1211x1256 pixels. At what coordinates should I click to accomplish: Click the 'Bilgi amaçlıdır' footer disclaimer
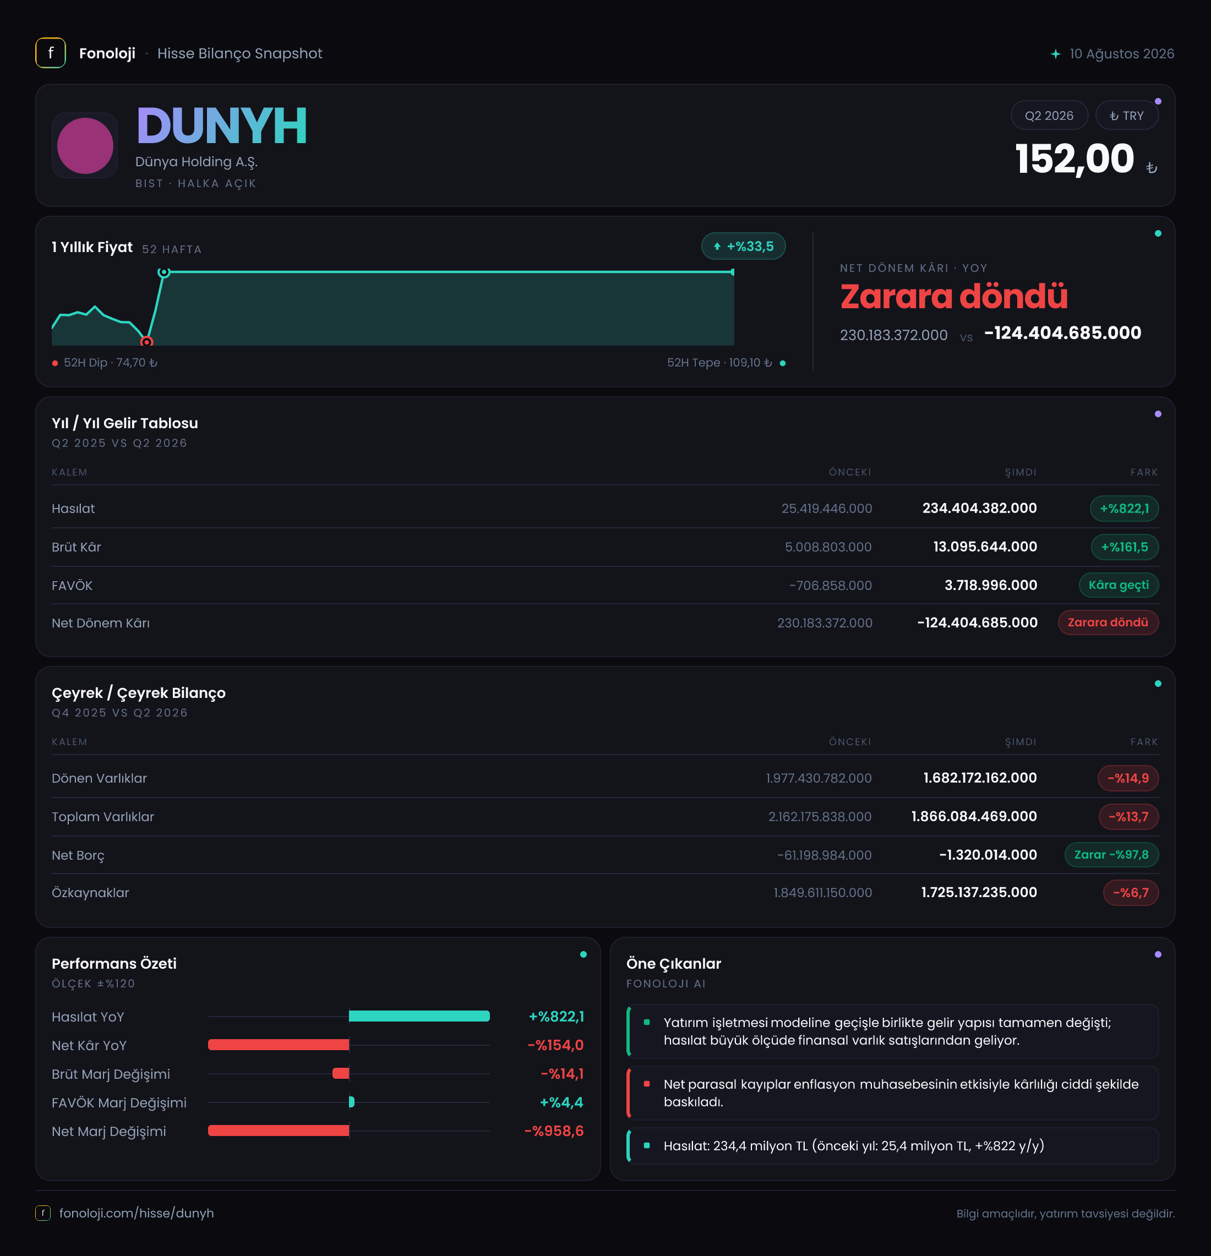(x=1066, y=1214)
